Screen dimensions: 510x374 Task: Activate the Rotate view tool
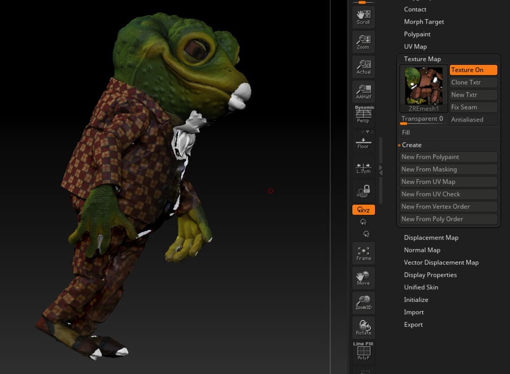coord(363,328)
